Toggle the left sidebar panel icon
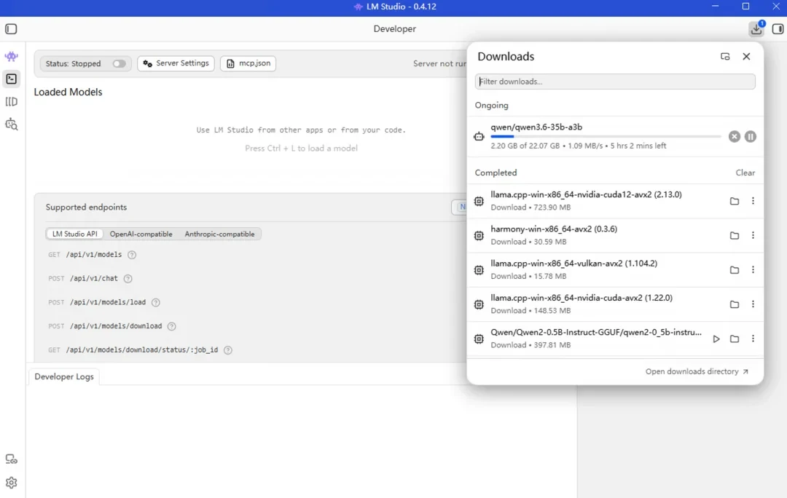The height and width of the screenshot is (498, 787). [11, 29]
